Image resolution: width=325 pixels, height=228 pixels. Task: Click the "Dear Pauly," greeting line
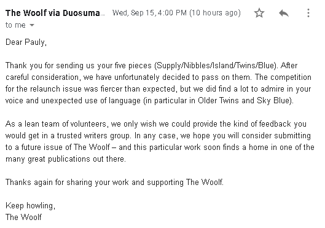tap(26, 42)
